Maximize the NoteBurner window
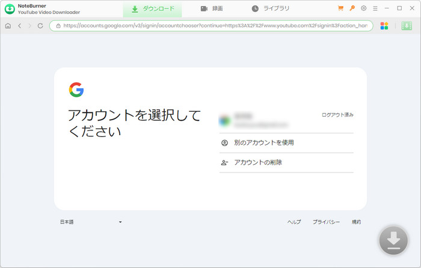Screen dimensions: 421x268 399,8
